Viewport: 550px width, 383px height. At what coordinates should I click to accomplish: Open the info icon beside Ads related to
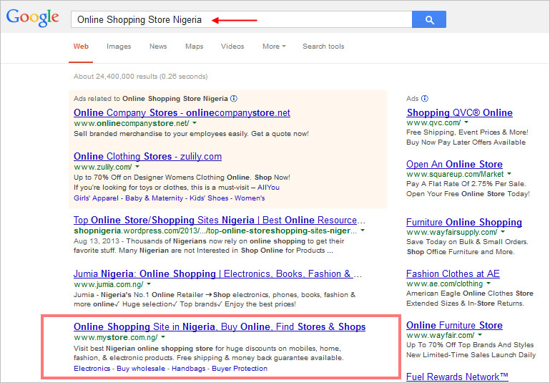click(x=234, y=99)
